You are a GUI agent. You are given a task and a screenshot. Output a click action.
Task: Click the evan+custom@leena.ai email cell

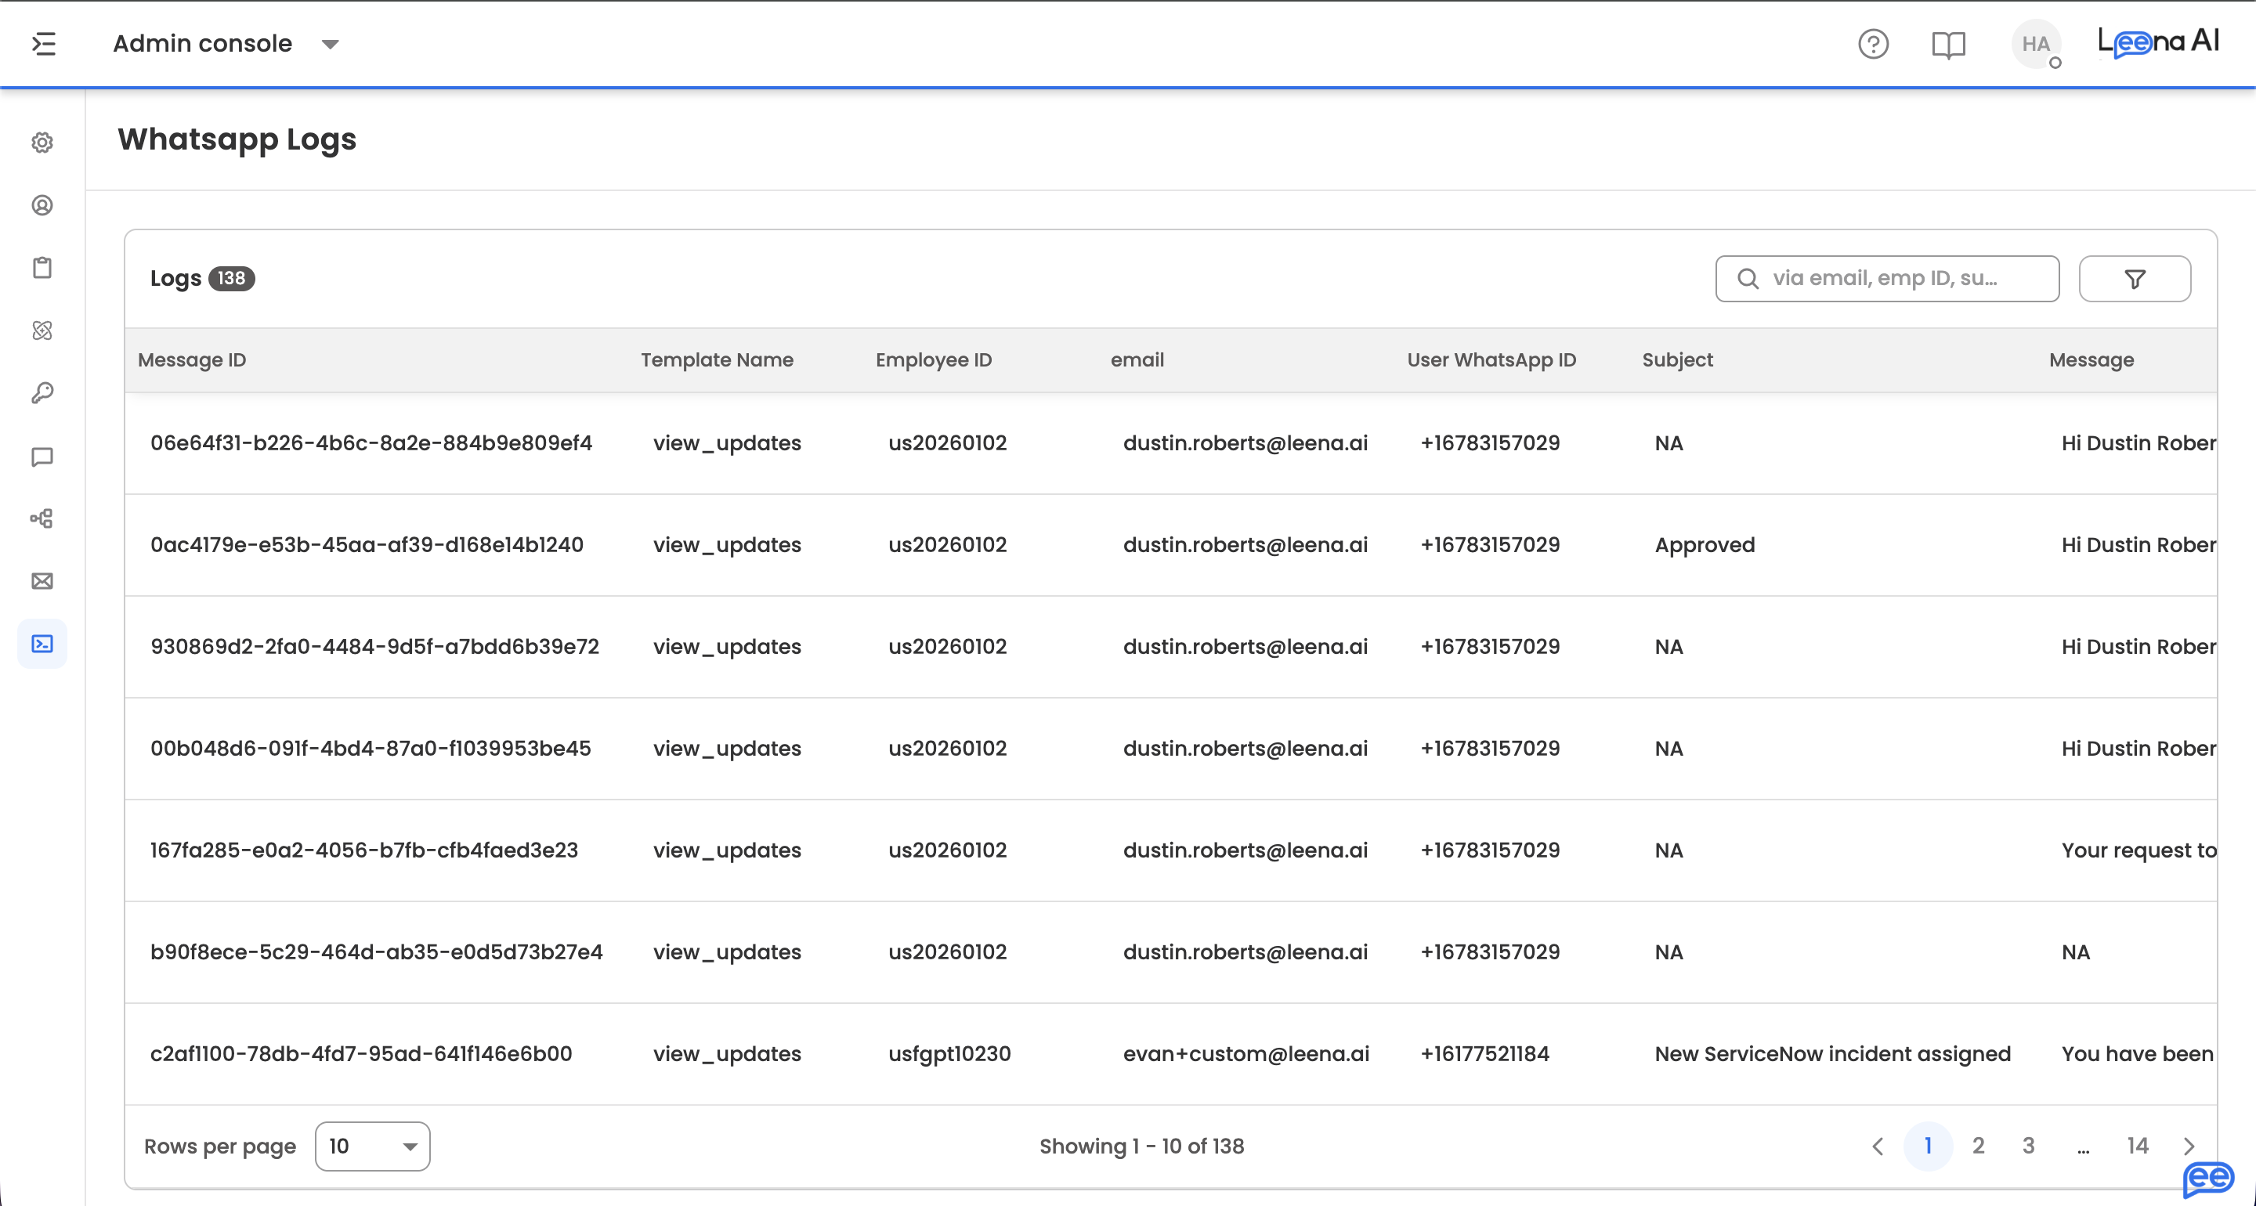pos(1246,1053)
